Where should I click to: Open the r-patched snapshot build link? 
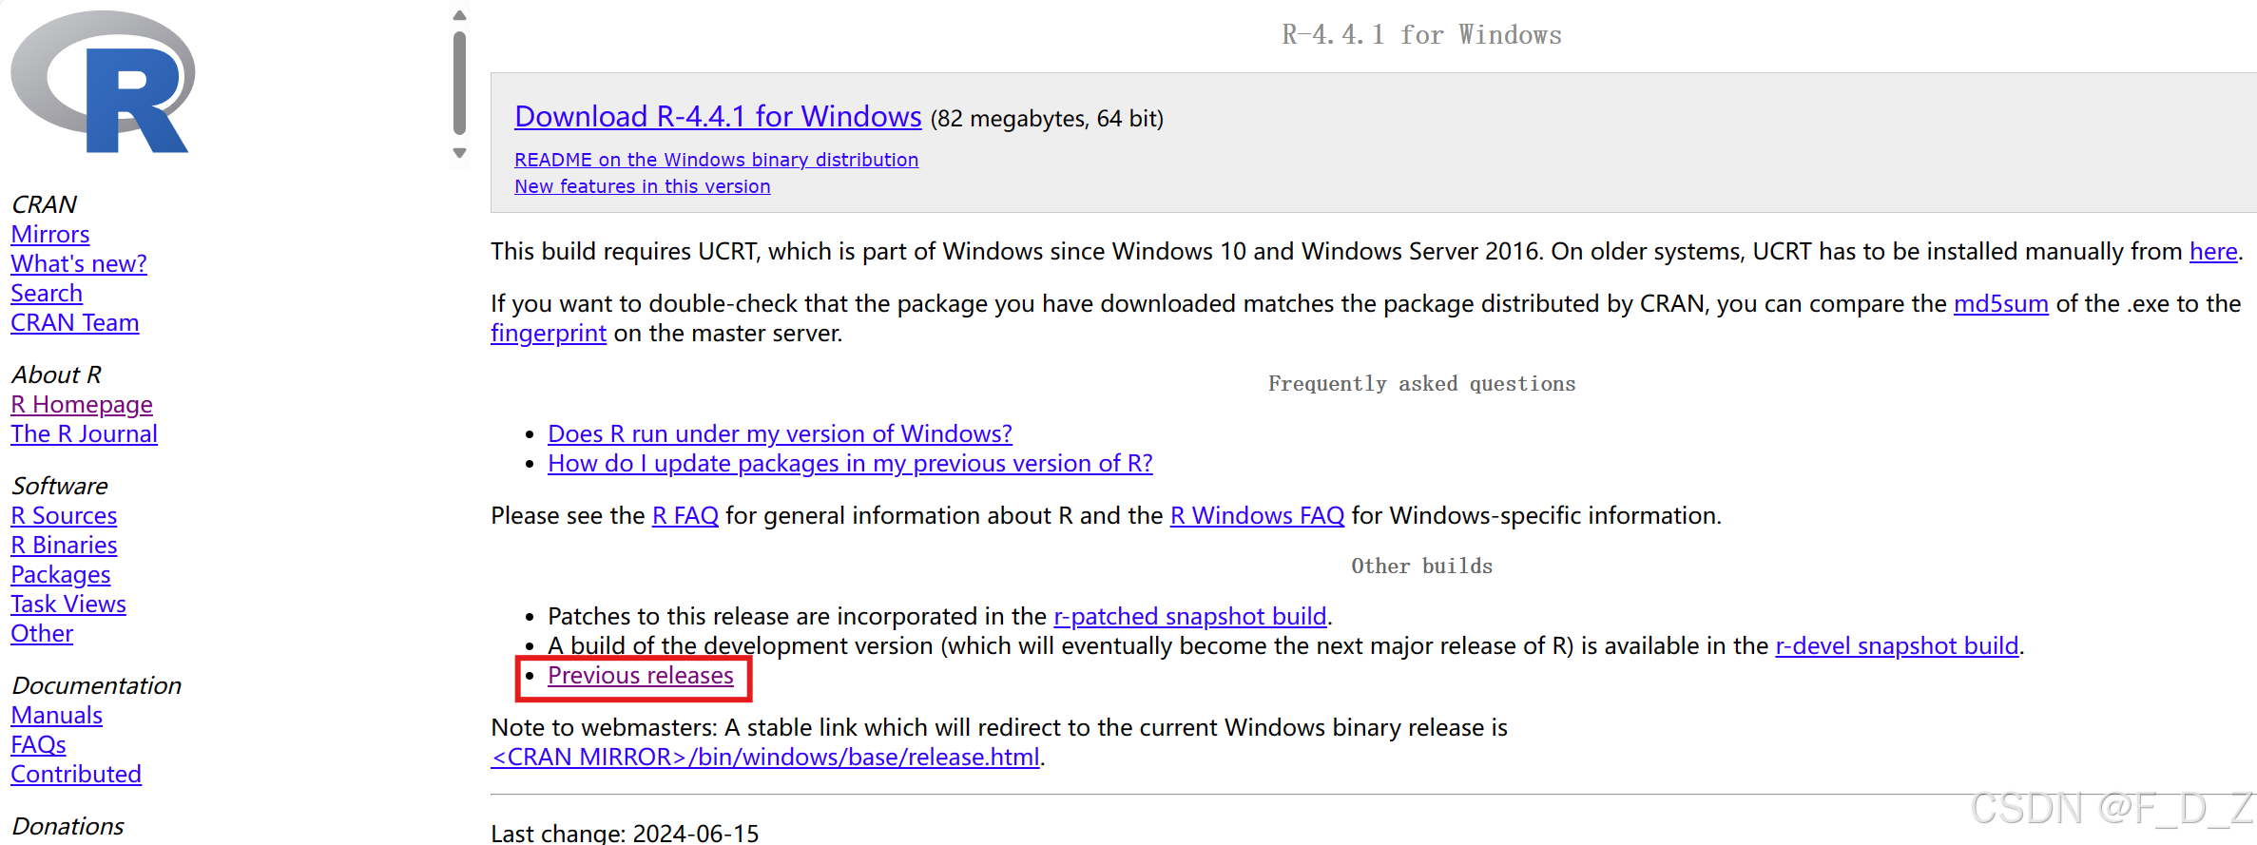[x=1190, y=616]
